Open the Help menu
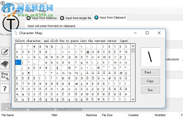The width and height of the screenshot is (183, 118). (42, 11)
